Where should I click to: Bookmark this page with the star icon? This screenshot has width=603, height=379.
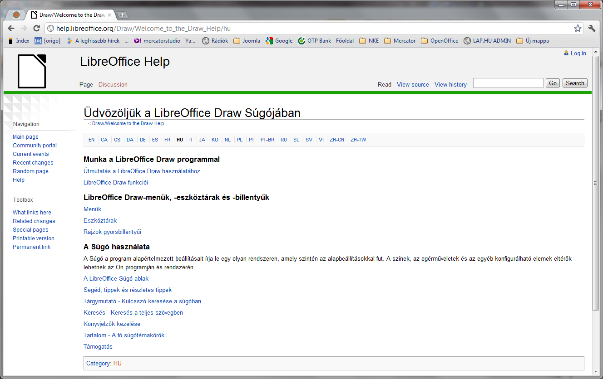point(578,28)
